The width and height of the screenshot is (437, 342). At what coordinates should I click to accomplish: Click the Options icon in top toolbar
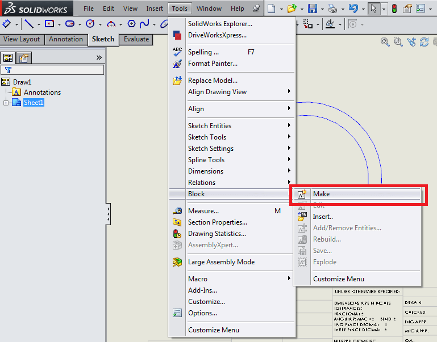pyautogui.click(x=421, y=9)
